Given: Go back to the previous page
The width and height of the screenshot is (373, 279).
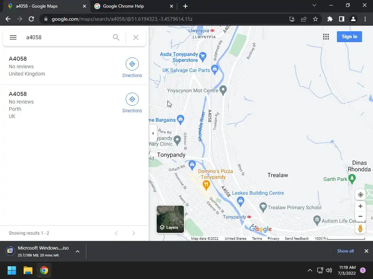Looking at the screenshot, I should coord(8,19).
